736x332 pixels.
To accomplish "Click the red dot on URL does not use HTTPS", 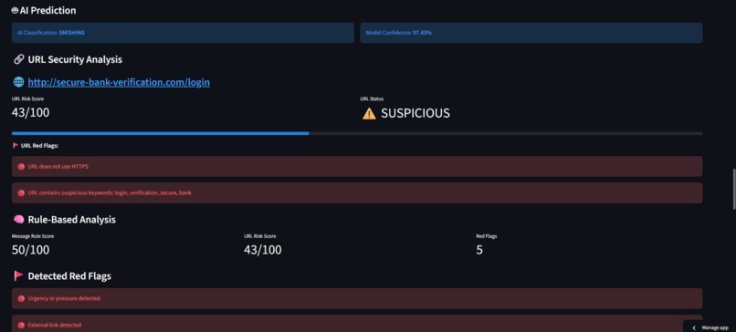I will 21,167.
